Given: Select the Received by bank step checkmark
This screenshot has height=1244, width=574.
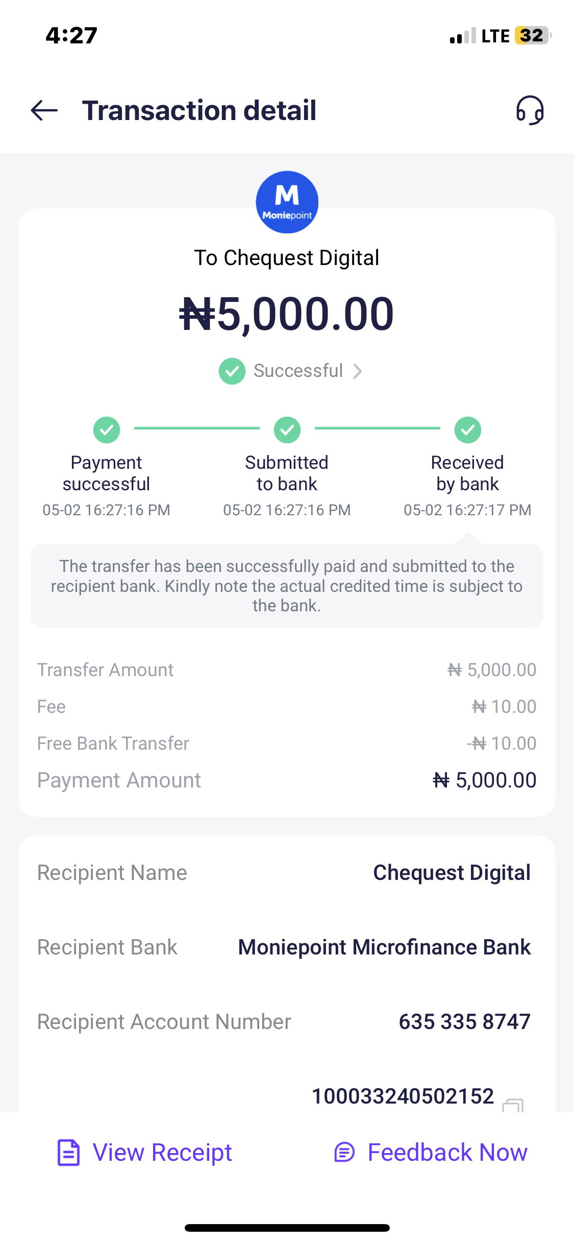Looking at the screenshot, I should pyautogui.click(x=468, y=430).
